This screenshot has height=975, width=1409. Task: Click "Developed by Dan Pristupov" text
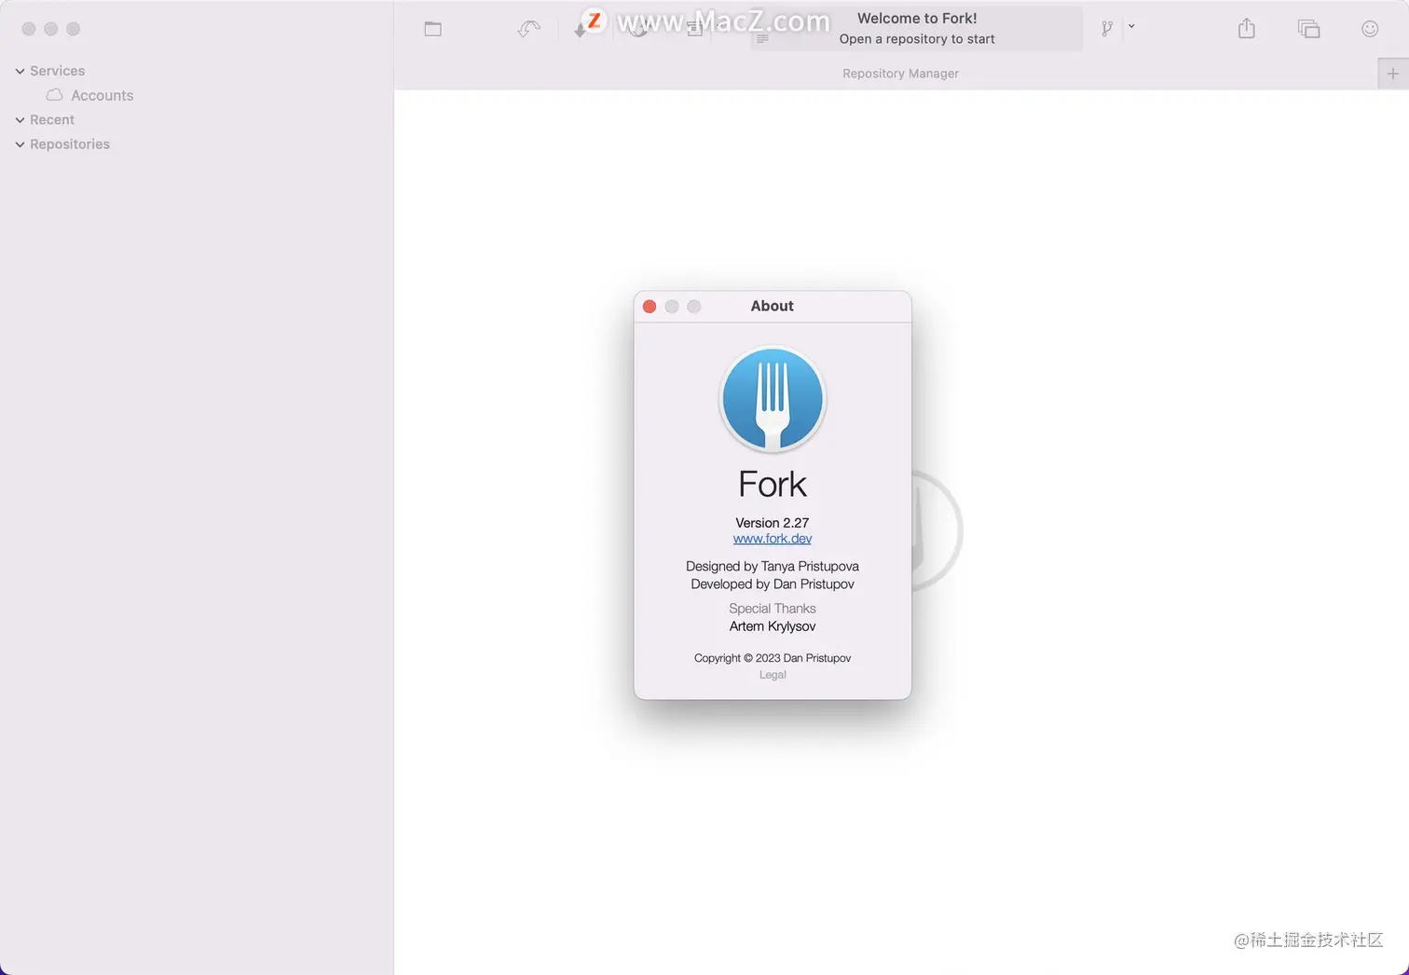click(773, 584)
